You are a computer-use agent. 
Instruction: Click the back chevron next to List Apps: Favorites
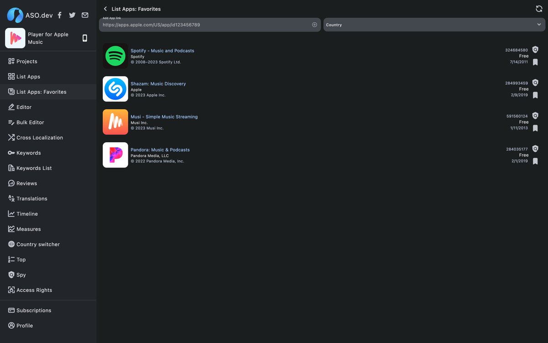pos(105,9)
